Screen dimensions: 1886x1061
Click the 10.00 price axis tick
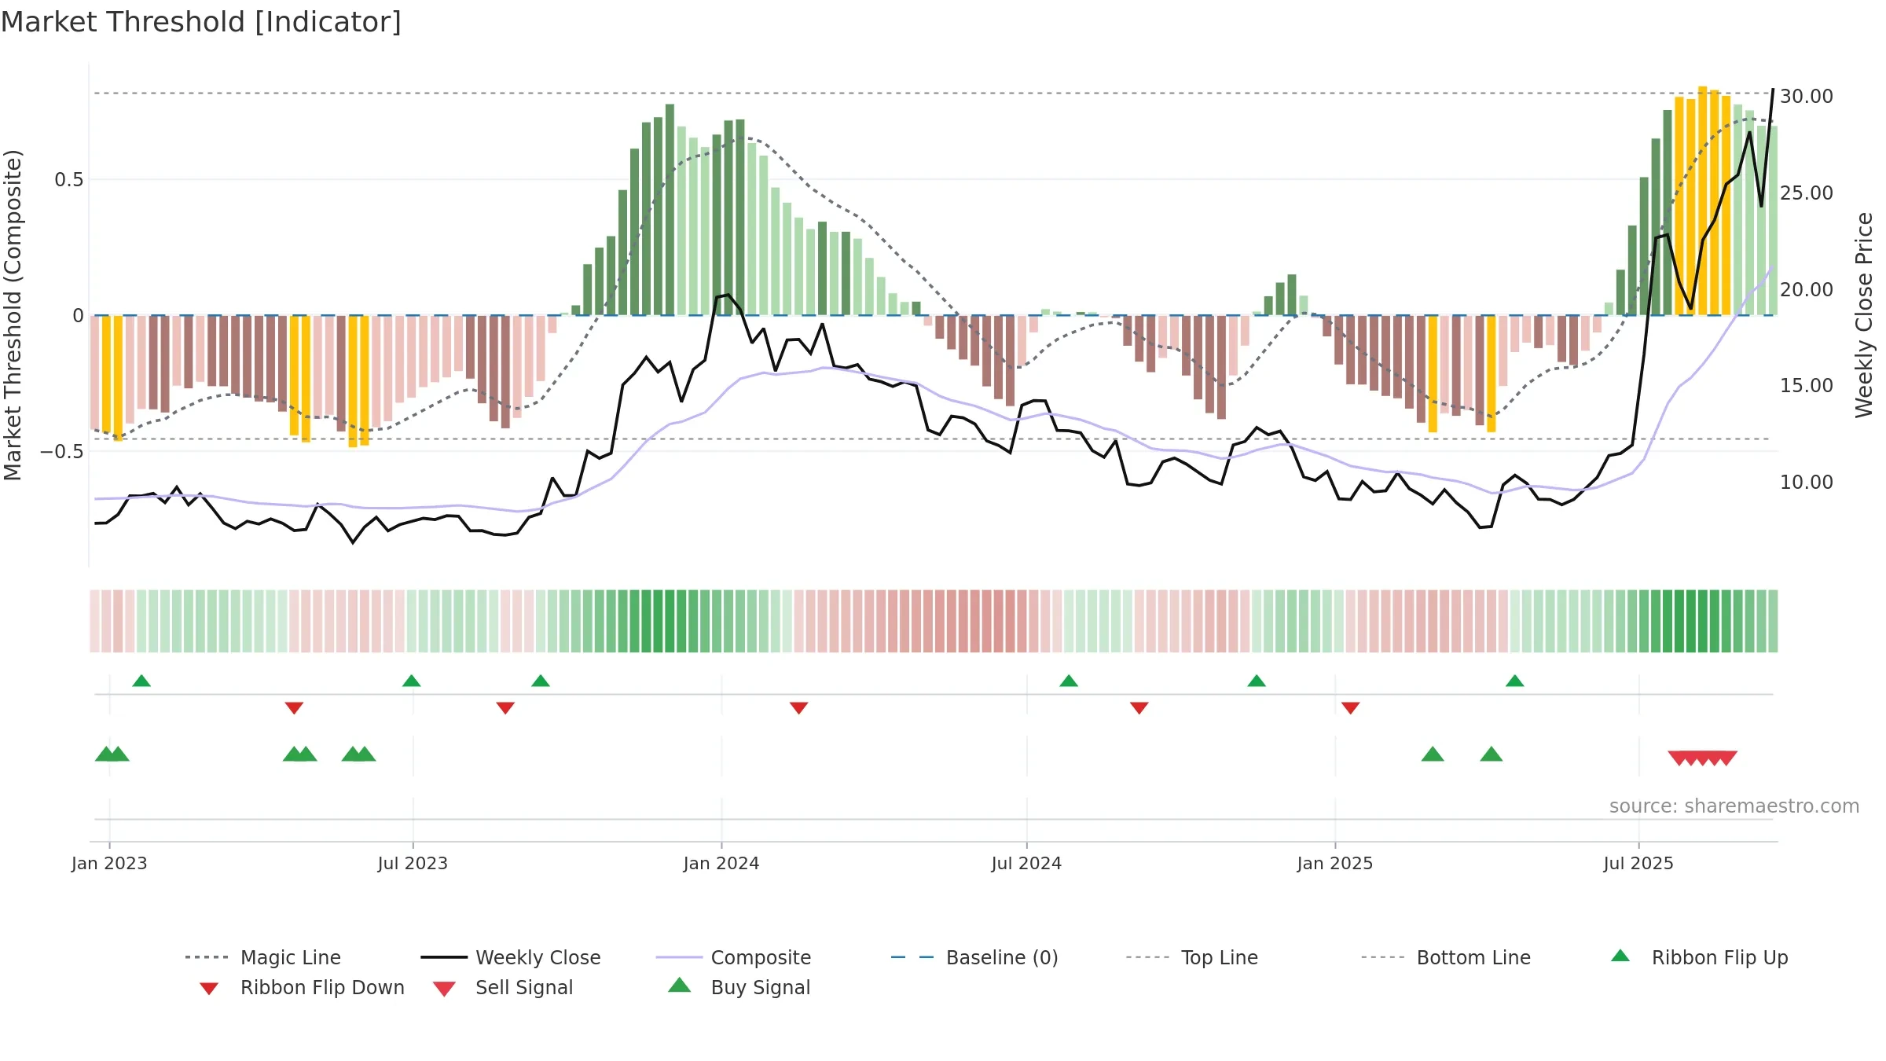[x=1807, y=483]
